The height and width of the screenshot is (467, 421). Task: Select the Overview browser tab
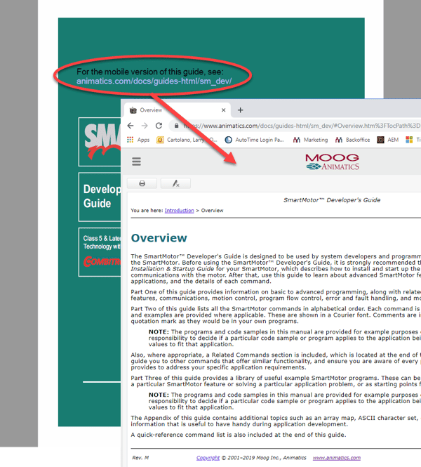click(x=178, y=110)
